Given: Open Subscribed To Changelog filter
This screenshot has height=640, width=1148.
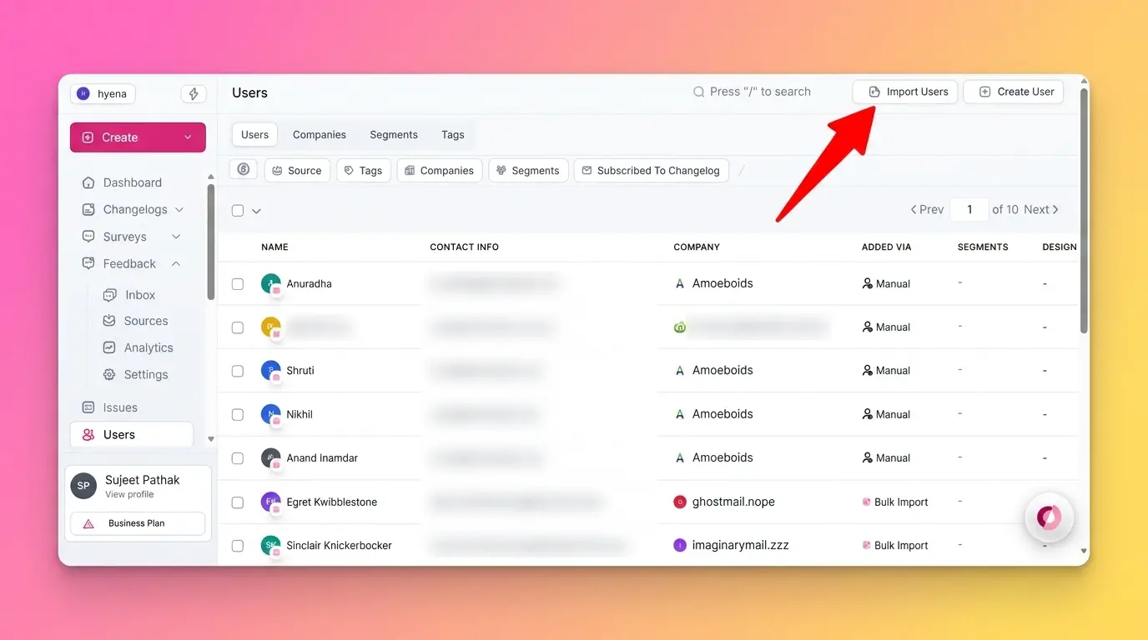Looking at the screenshot, I should [651, 170].
